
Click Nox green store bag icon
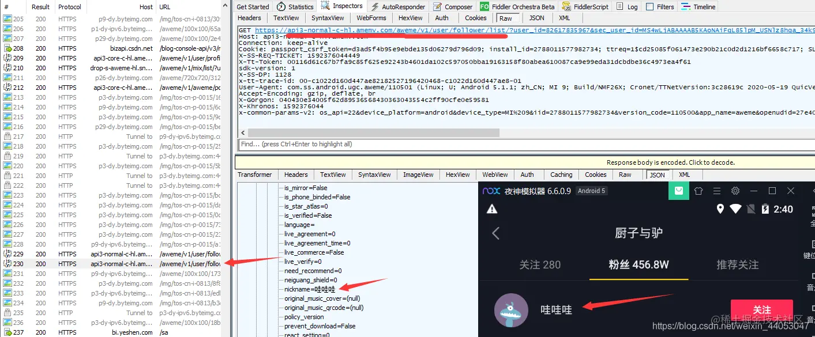coord(679,191)
